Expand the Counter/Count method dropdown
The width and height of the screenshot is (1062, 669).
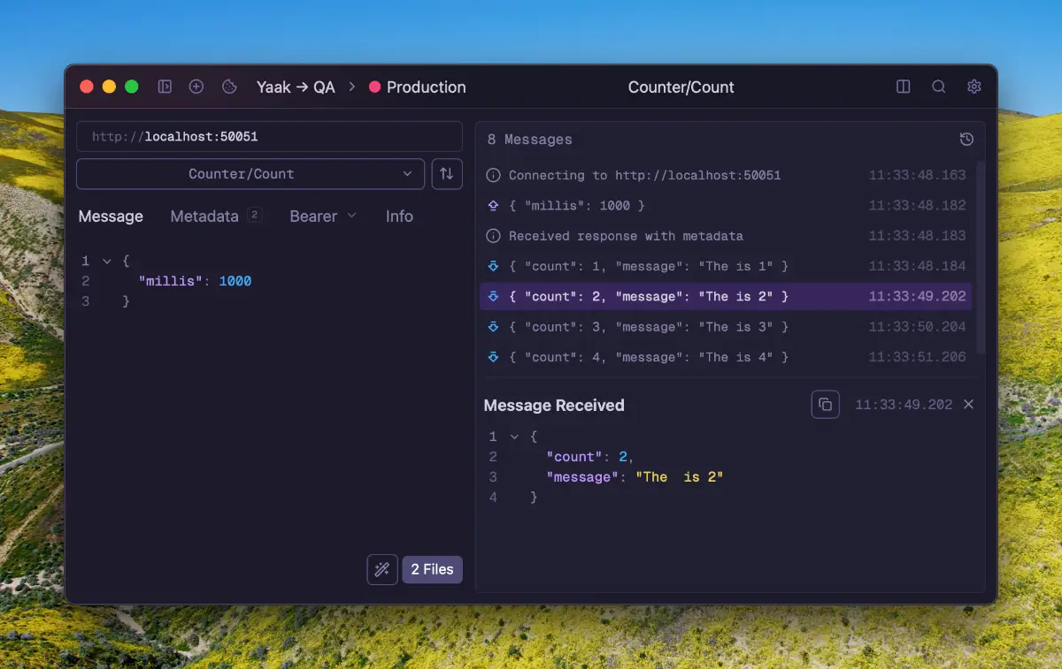tap(250, 174)
